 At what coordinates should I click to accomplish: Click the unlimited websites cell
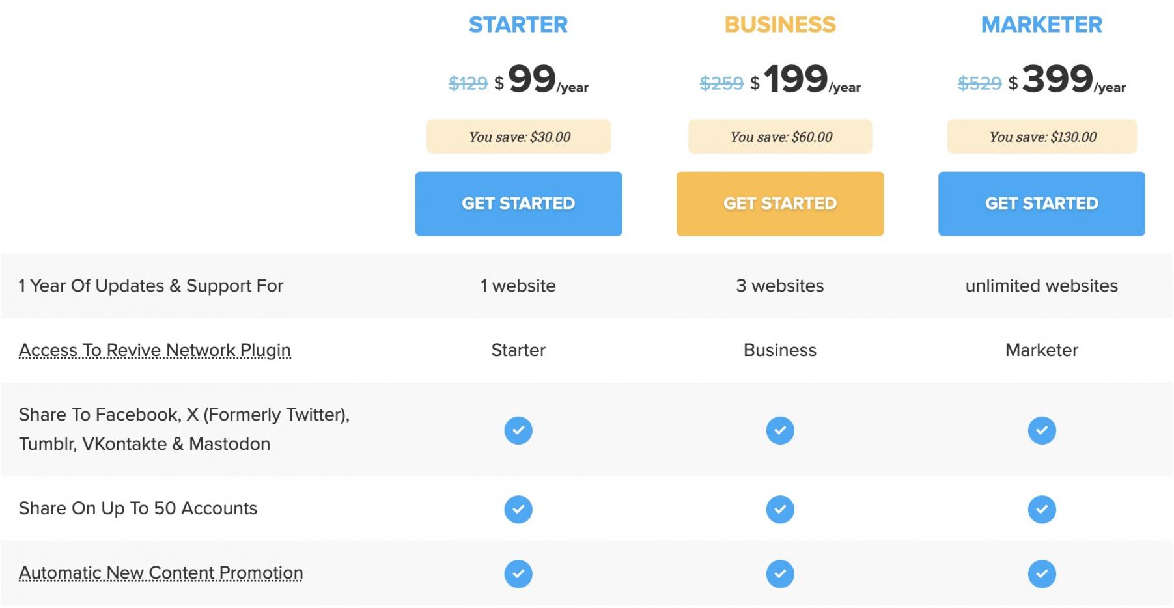point(1042,286)
